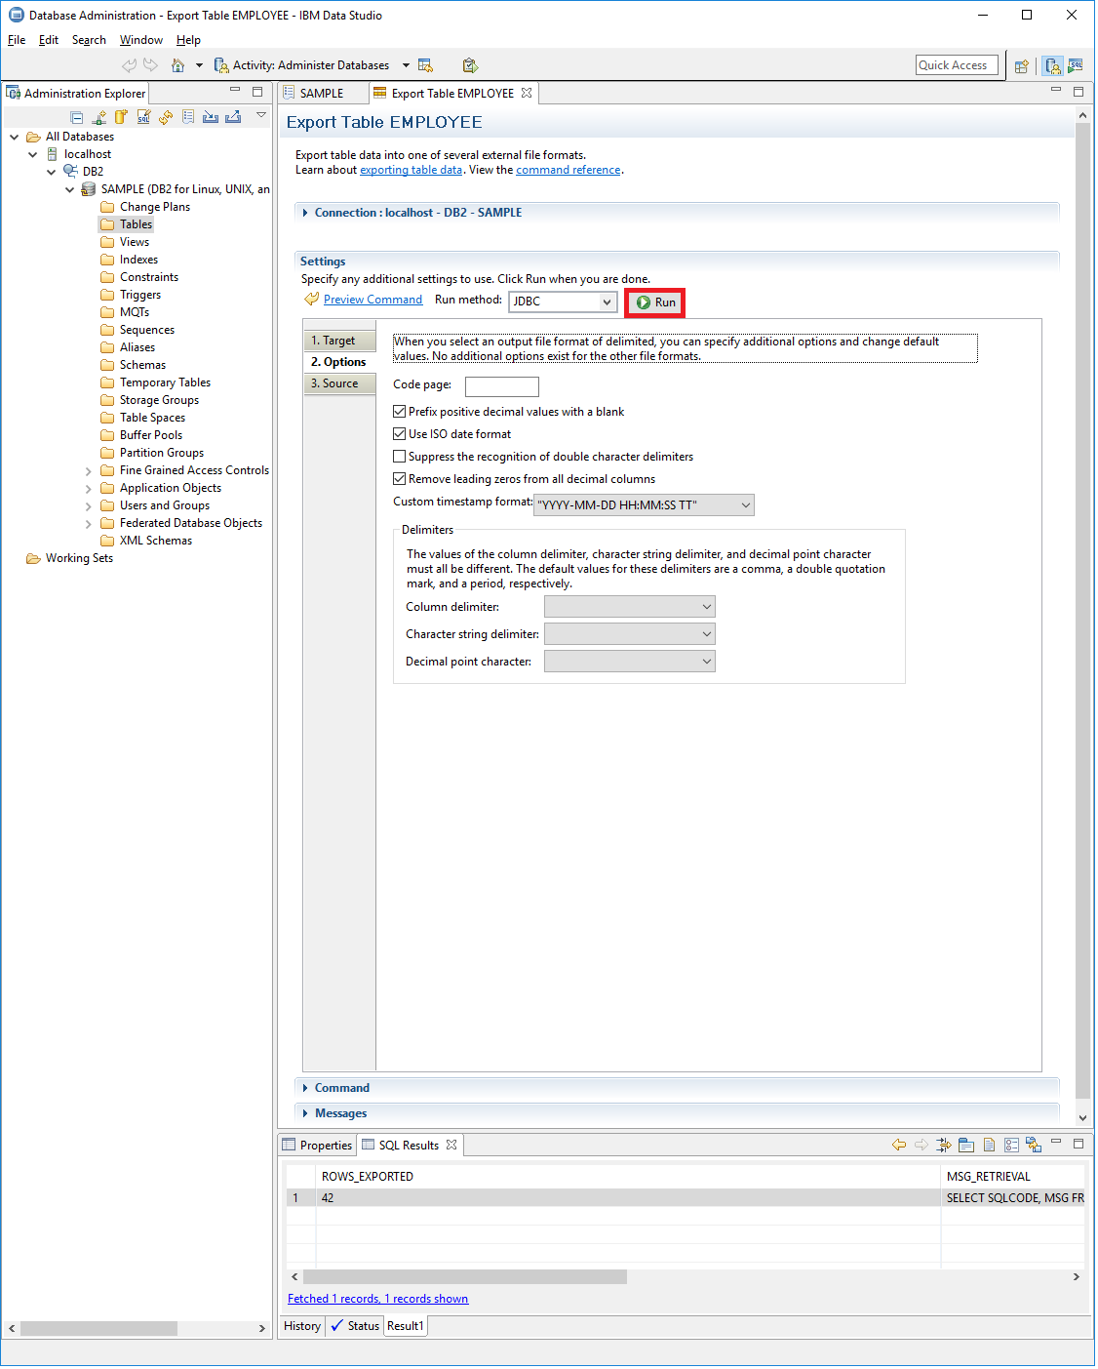This screenshot has height=1369, width=1098.
Task: Select the 1. Target tab
Action: (339, 341)
